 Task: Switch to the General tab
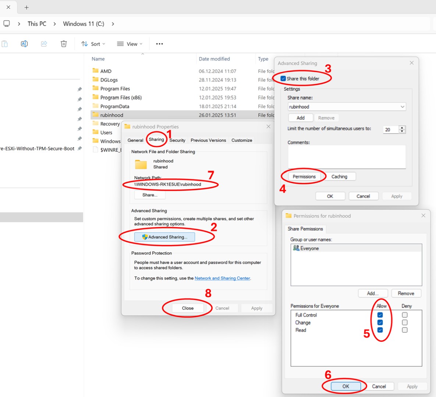tap(135, 140)
